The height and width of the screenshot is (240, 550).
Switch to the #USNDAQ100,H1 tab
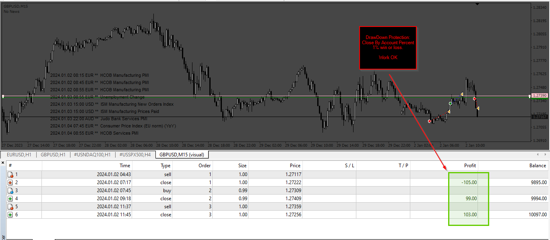pos(93,154)
